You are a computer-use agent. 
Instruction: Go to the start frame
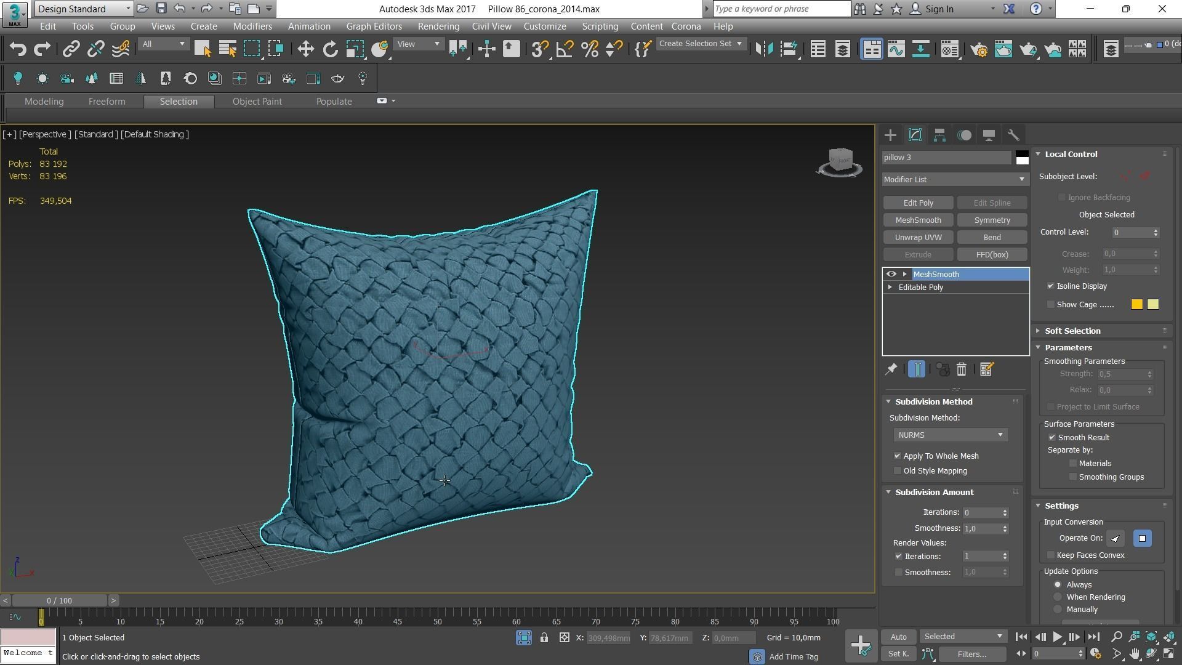[x=1021, y=637]
